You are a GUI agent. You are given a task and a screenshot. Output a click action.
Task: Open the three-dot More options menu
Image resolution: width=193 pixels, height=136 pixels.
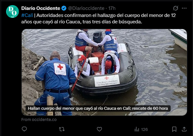click(x=184, y=8)
